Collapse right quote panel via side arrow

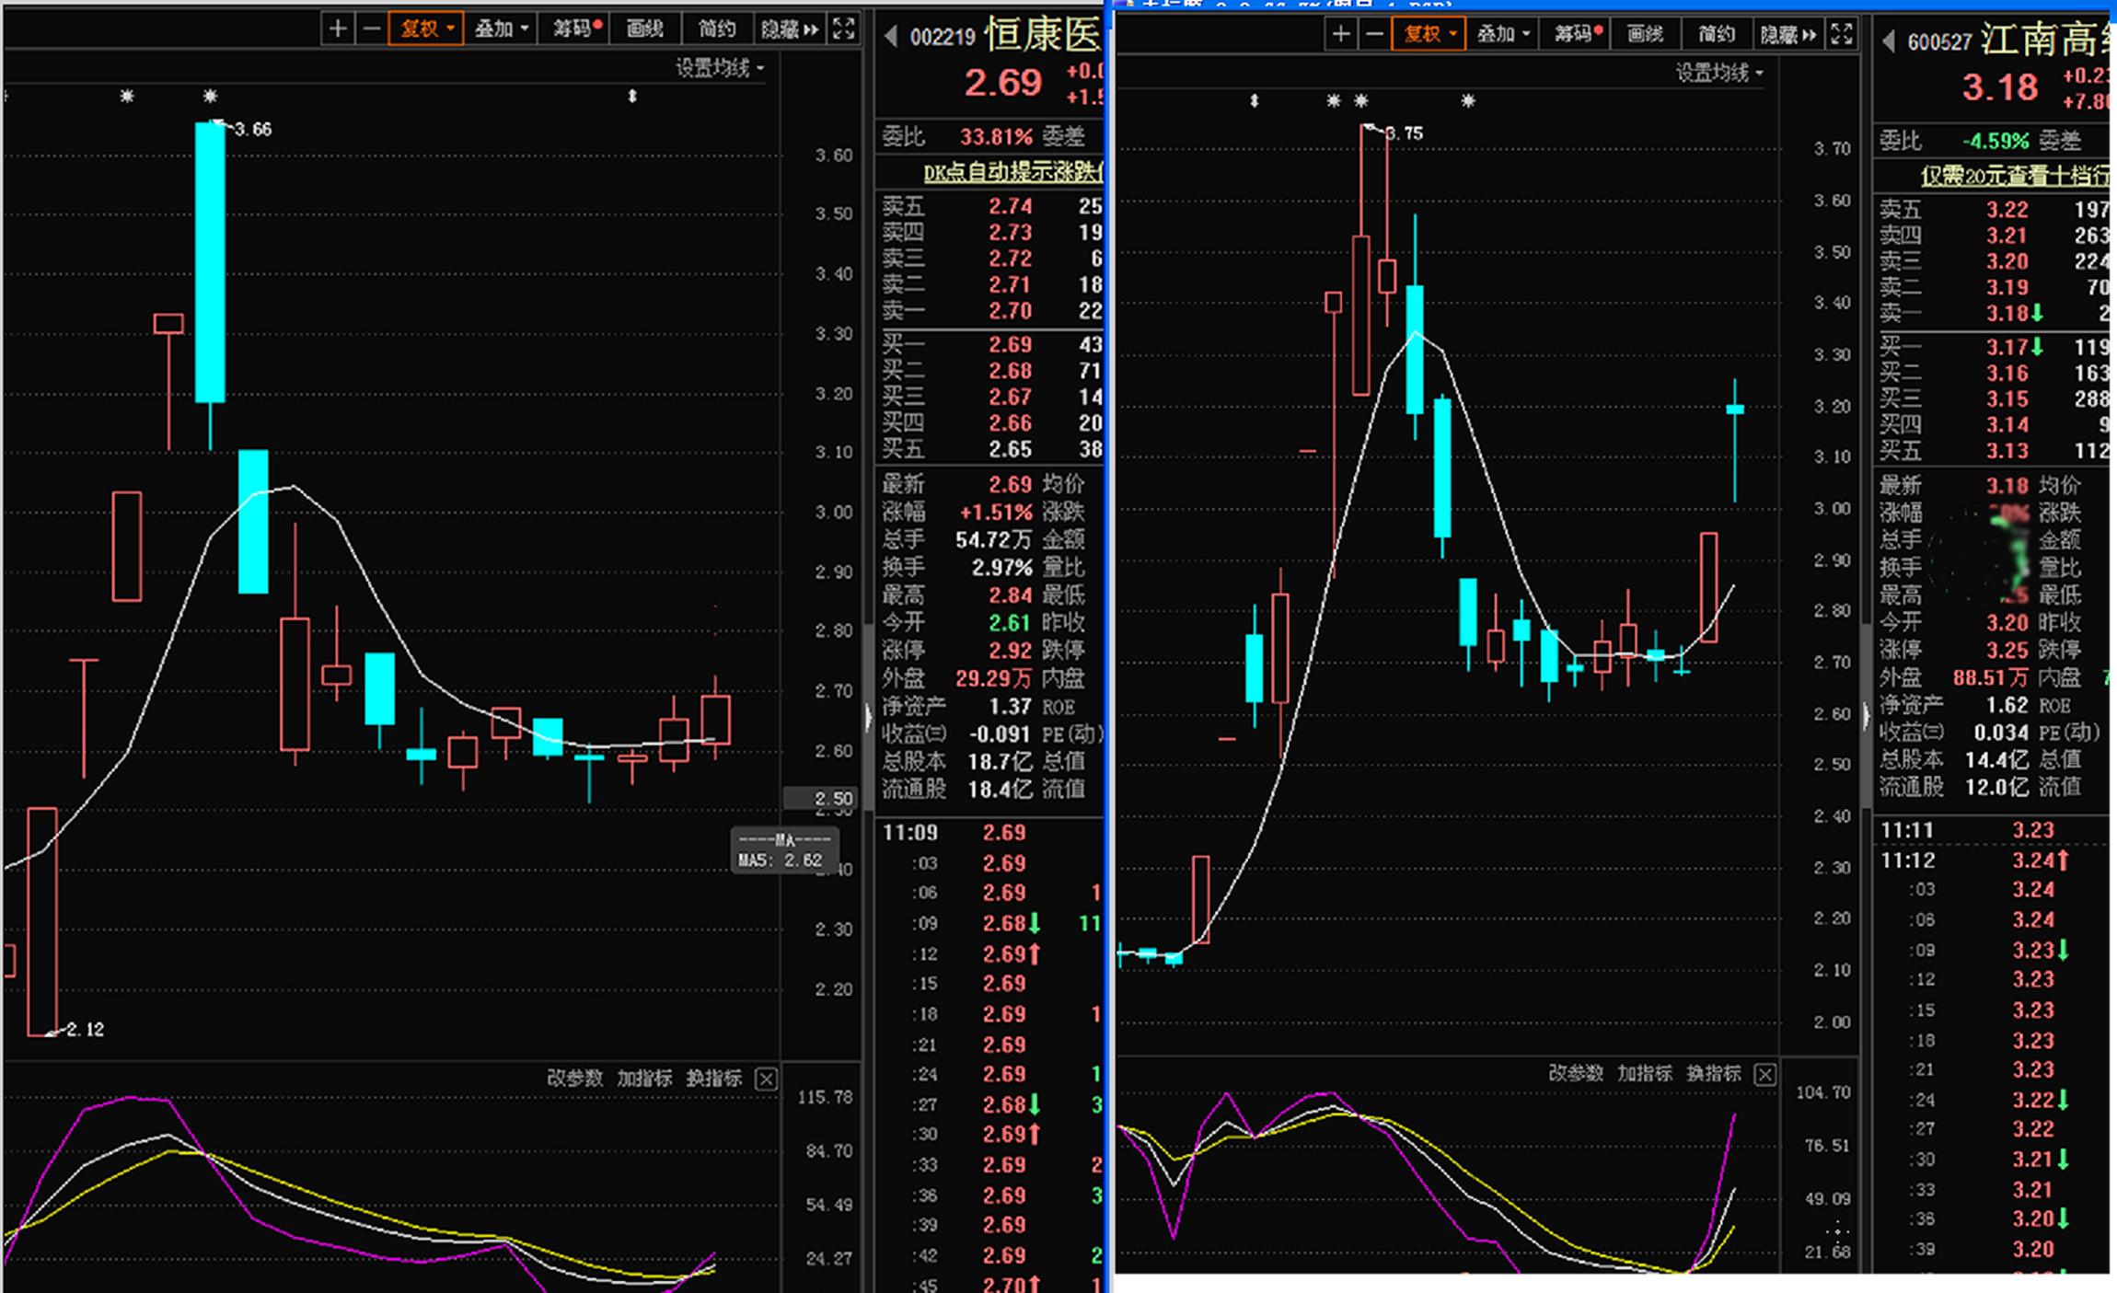point(1866,715)
